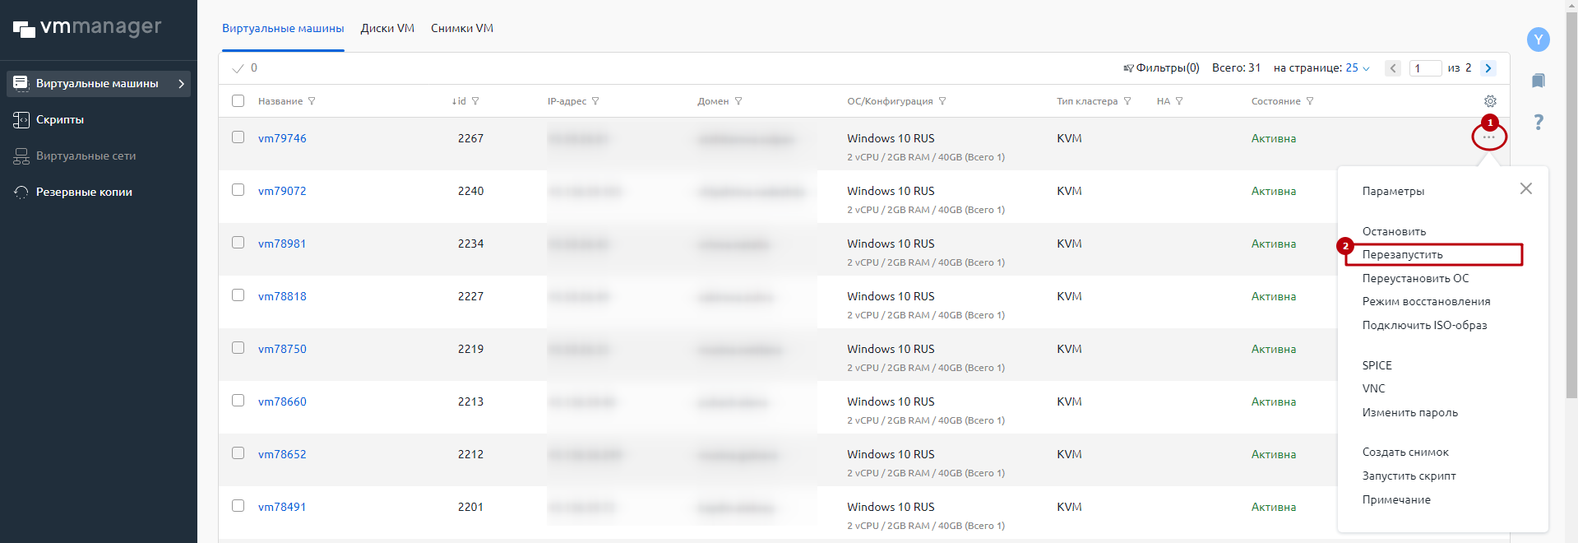Open the vm78491 link
Screen dimensions: 1578x543
coord(282,507)
